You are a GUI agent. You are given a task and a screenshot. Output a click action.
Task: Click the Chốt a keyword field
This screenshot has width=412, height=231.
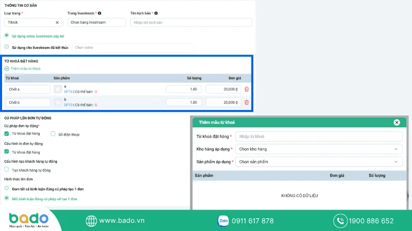click(x=28, y=89)
